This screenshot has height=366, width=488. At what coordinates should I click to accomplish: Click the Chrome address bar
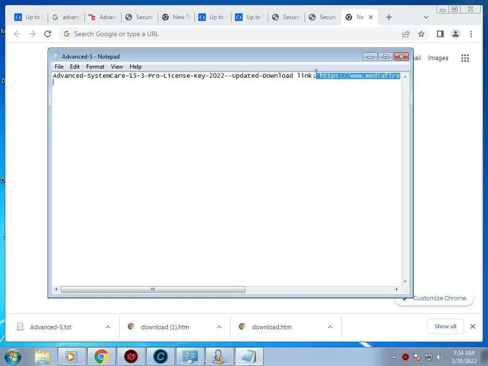230,34
